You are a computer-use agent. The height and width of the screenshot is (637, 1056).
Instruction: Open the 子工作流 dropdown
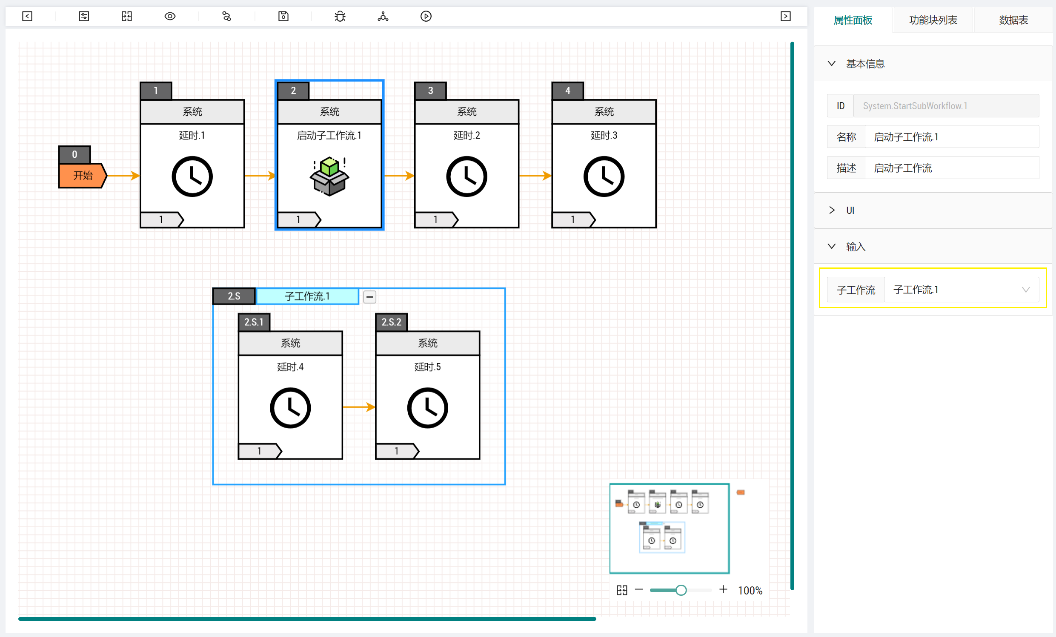[x=961, y=290]
